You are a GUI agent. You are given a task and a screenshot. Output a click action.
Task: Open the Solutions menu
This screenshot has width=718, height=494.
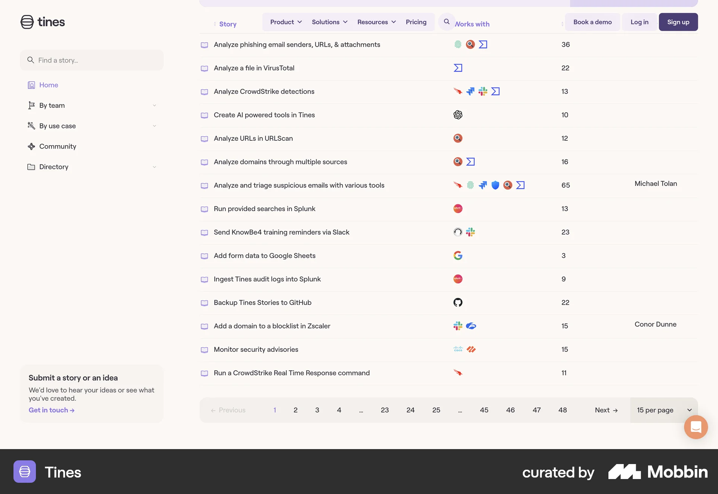[329, 22]
